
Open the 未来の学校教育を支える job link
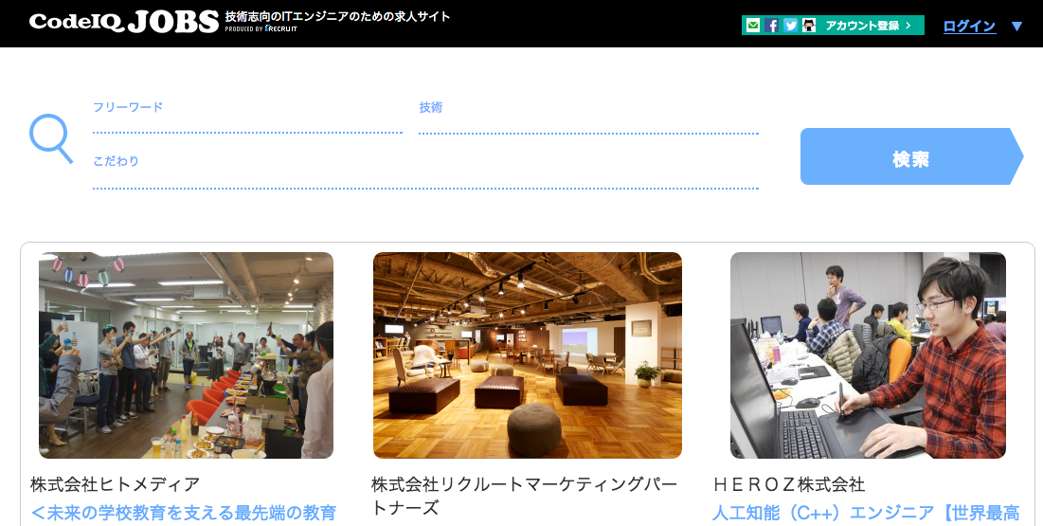[184, 514]
